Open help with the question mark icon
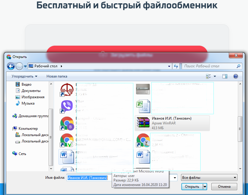 (235, 76)
